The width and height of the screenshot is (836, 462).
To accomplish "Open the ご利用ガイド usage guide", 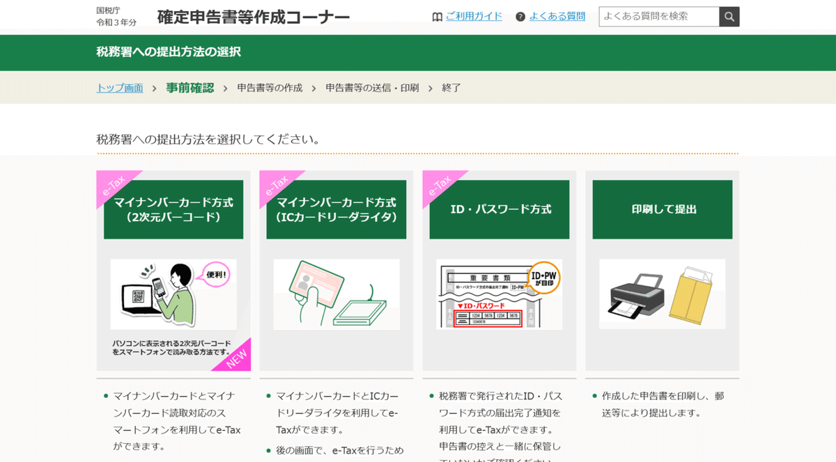I will 474,15.
